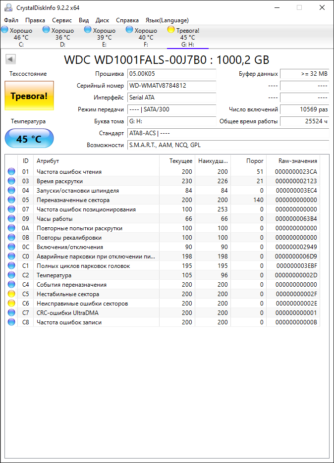The height and width of the screenshot is (463, 334).
Task: Click raw value 0000000023CA
Action: click(296, 172)
